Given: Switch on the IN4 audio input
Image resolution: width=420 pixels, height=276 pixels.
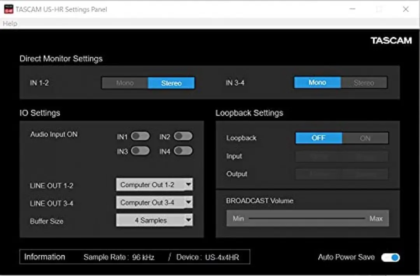Looking at the screenshot, I should click(x=183, y=151).
